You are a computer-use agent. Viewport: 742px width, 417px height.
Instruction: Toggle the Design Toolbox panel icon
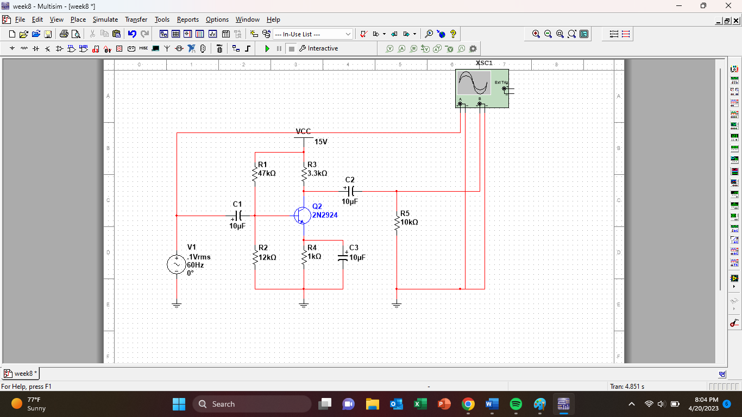pyautogui.click(x=164, y=34)
